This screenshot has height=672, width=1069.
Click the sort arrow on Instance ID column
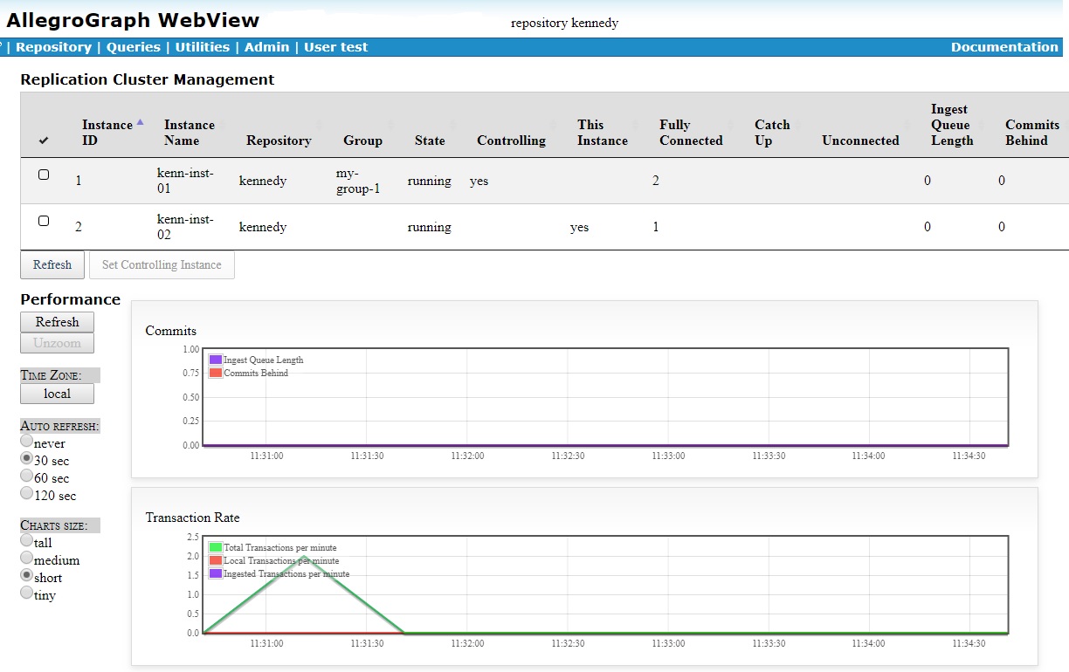[x=139, y=120]
